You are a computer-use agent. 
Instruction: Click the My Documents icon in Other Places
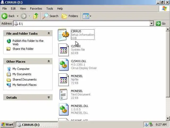click(9, 74)
